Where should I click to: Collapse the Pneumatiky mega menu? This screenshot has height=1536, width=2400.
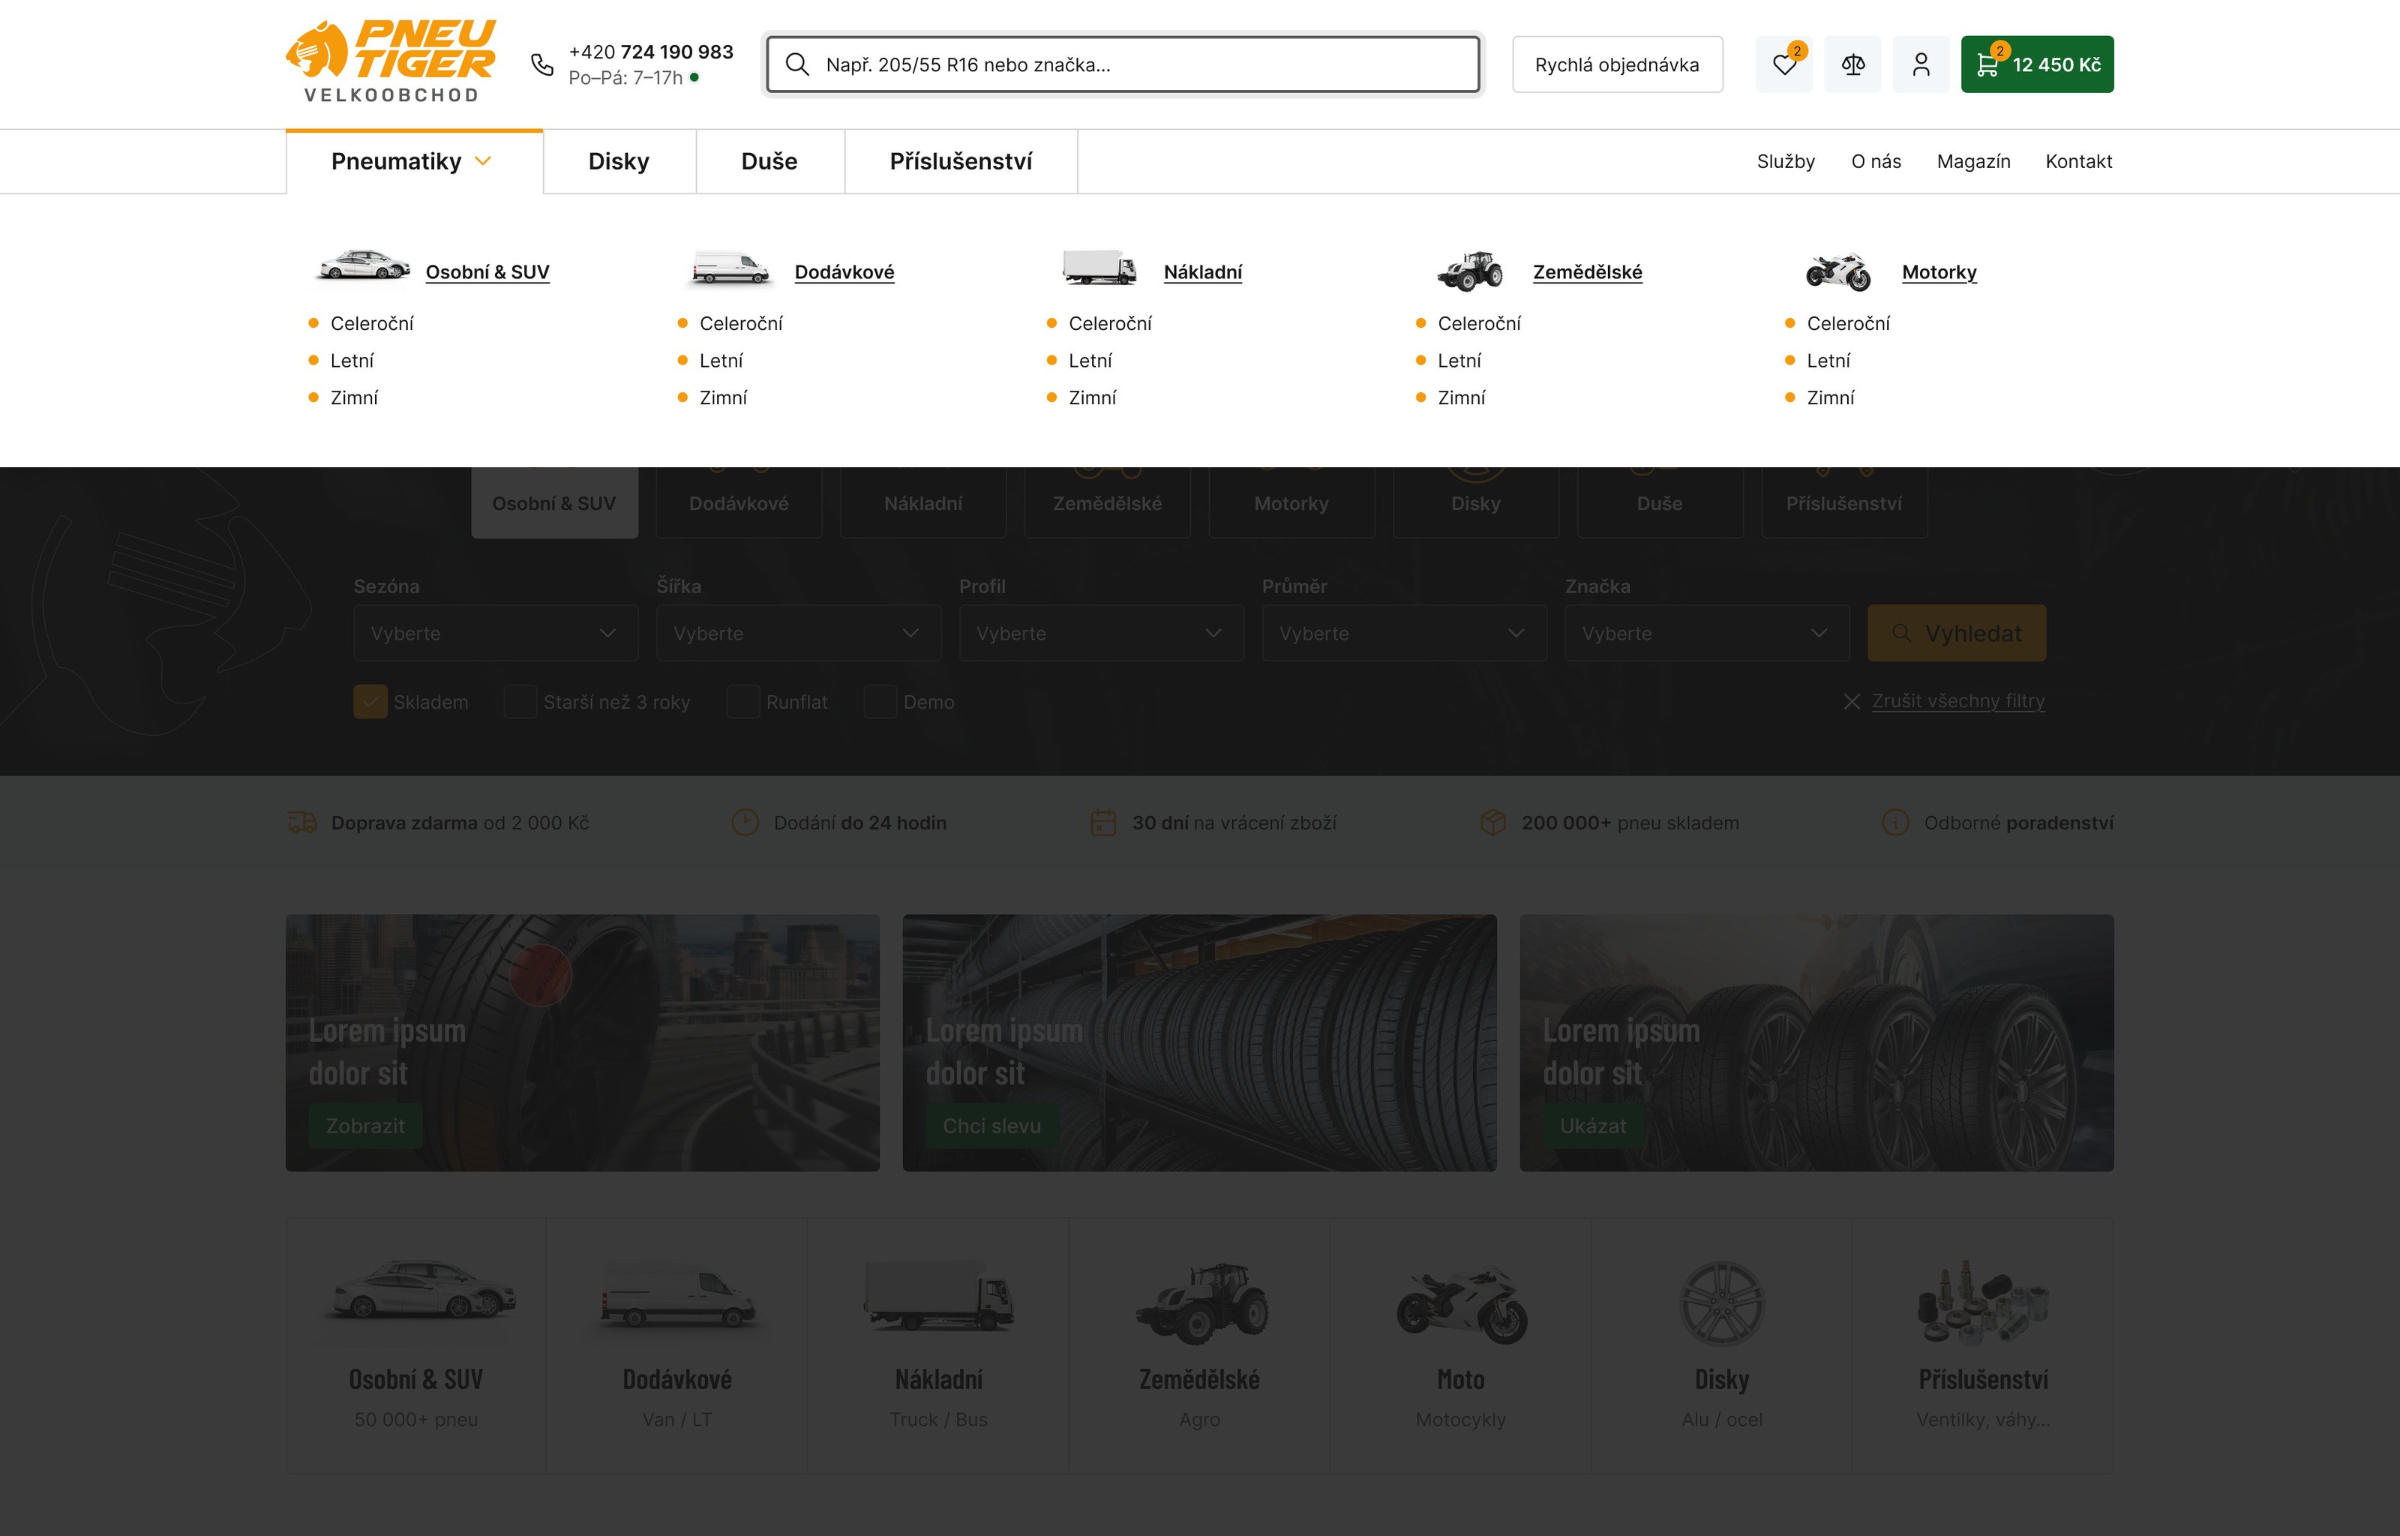click(414, 161)
